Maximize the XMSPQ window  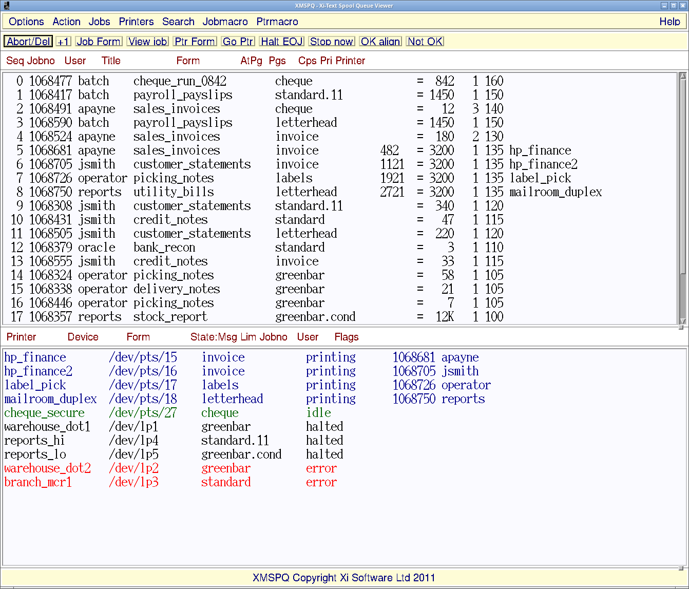[x=673, y=6]
